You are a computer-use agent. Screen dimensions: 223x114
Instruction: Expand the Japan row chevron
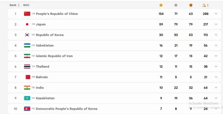(216, 24)
